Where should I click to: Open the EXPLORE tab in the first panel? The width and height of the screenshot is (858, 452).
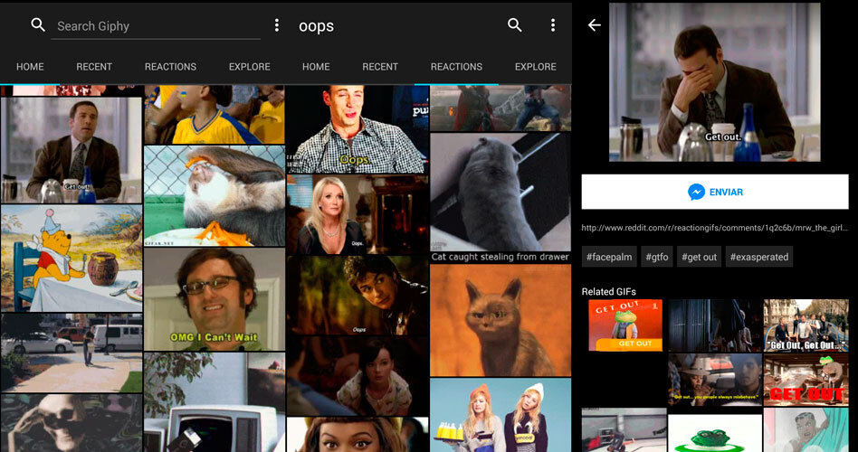[x=250, y=67]
